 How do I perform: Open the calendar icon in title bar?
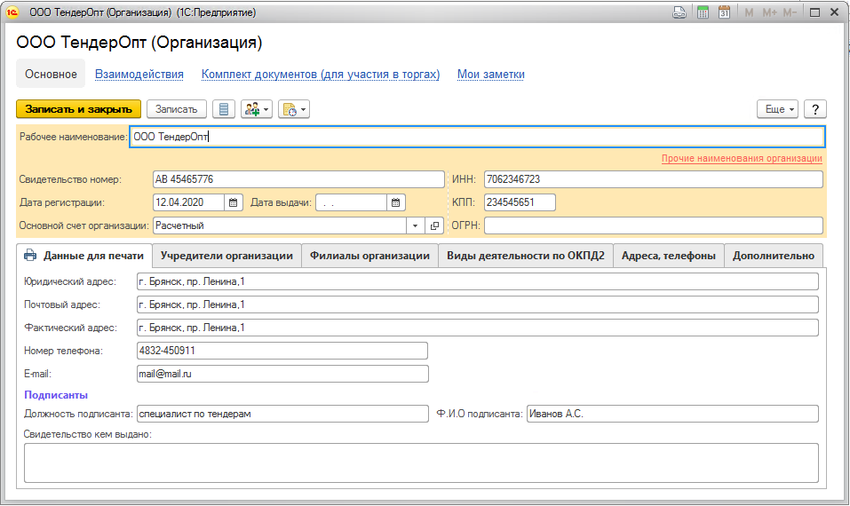(724, 12)
